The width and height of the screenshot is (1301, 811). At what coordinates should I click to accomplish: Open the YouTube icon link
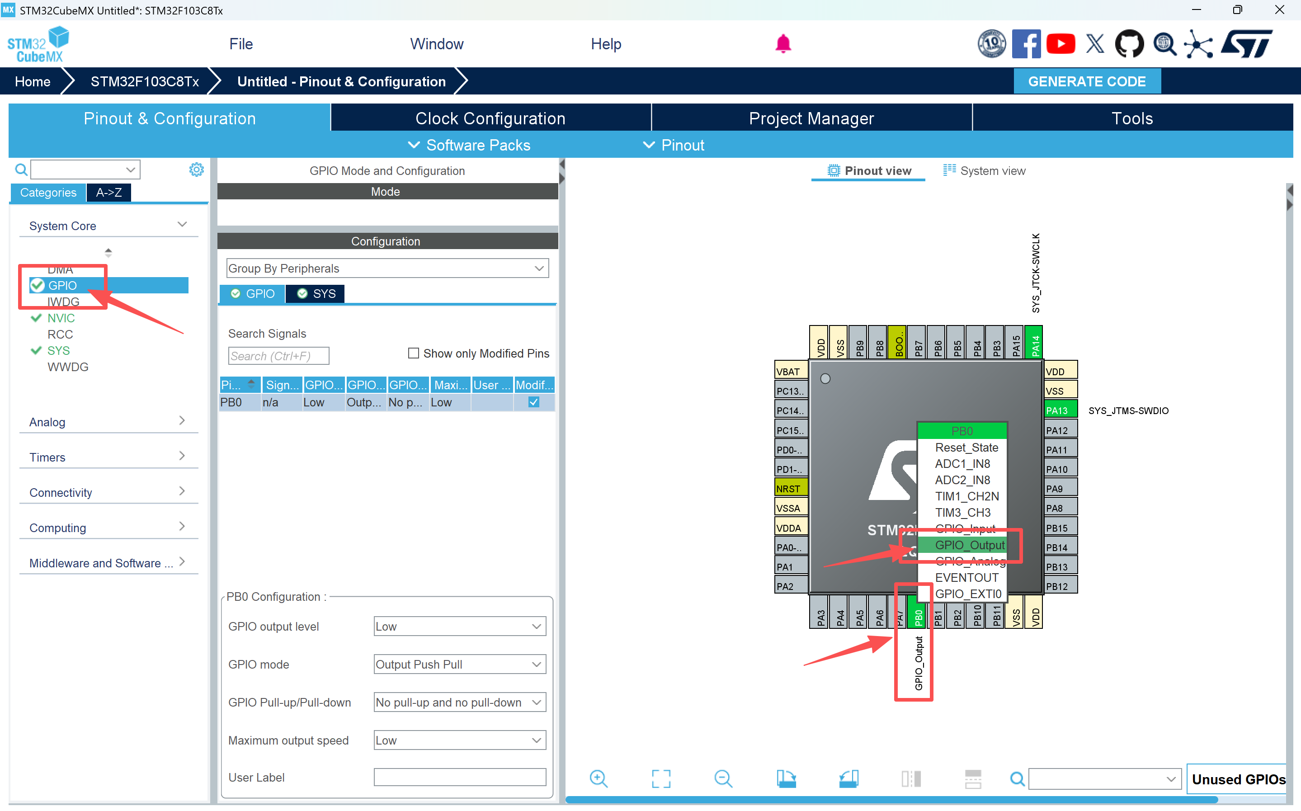click(x=1060, y=43)
